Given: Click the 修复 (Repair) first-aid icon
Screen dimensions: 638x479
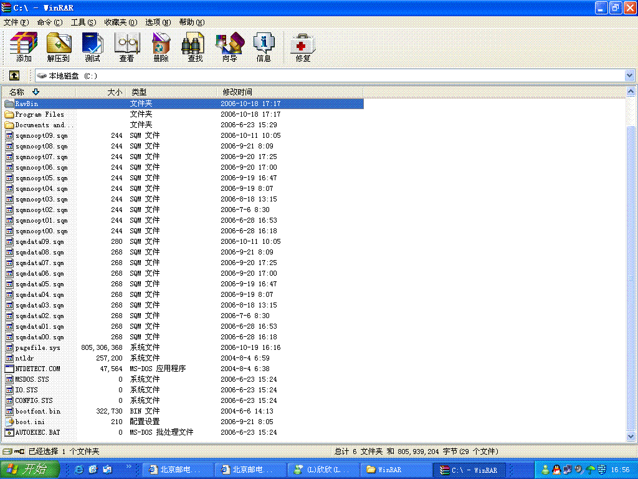Looking at the screenshot, I should click(x=303, y=46).
